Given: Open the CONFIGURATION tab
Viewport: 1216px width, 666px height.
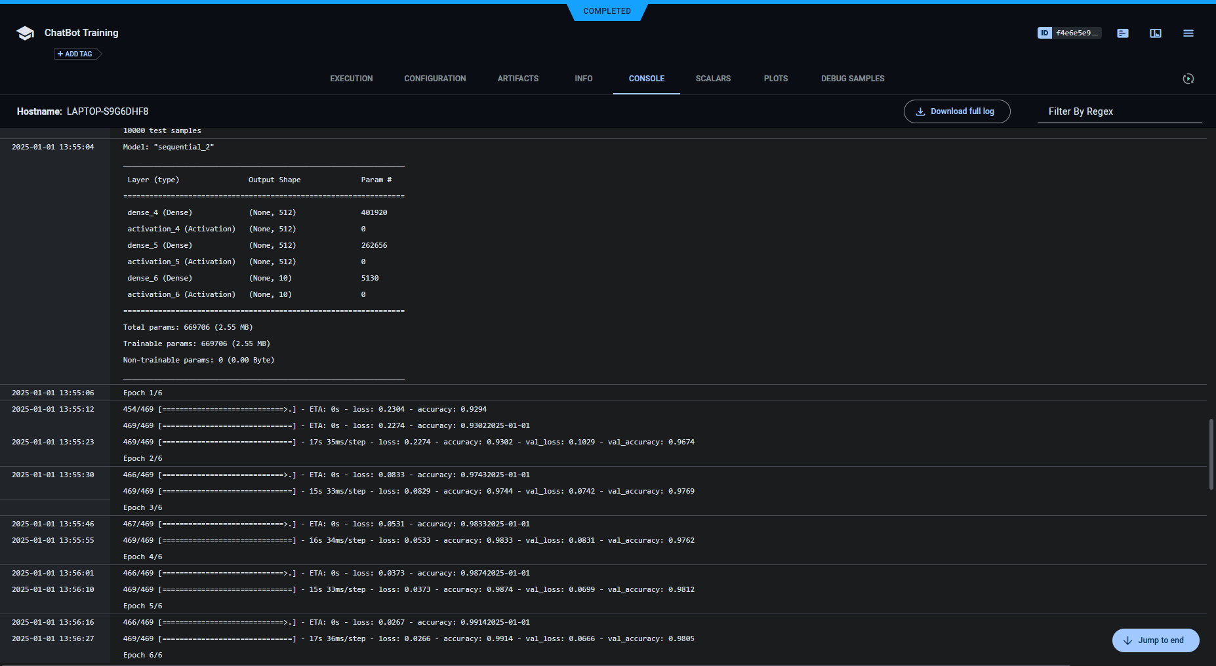Looking at the screenshot, I should pyautogui.click(x=434, y=79).
